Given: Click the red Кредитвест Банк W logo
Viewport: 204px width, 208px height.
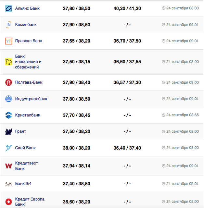Looking at the screenshot, I should (9, 166).
